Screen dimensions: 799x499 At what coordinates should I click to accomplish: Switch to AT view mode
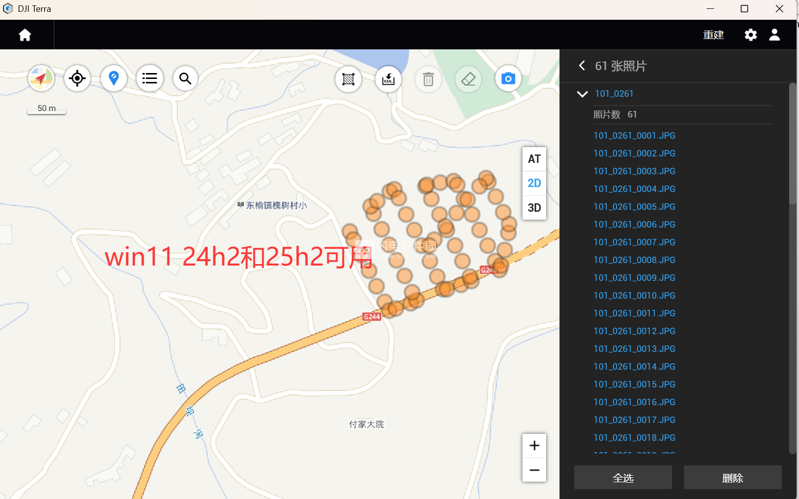click(534, 159)
